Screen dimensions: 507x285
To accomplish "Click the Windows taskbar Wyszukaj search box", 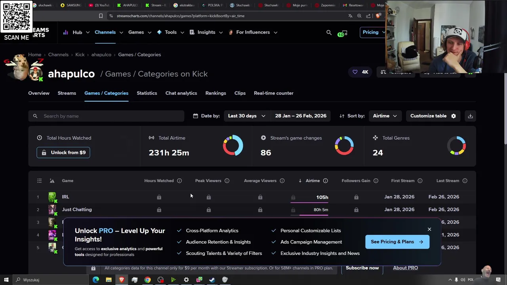I will pyautogui.click(x=51, y=280).
